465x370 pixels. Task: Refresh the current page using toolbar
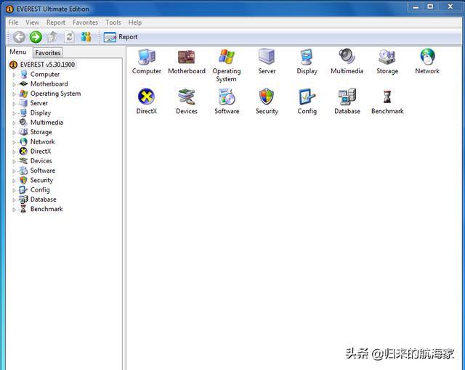[x=70, y=37]
